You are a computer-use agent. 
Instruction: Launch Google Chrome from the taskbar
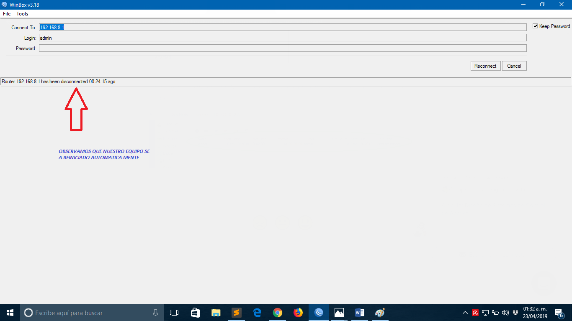click(x=277, y=313)
